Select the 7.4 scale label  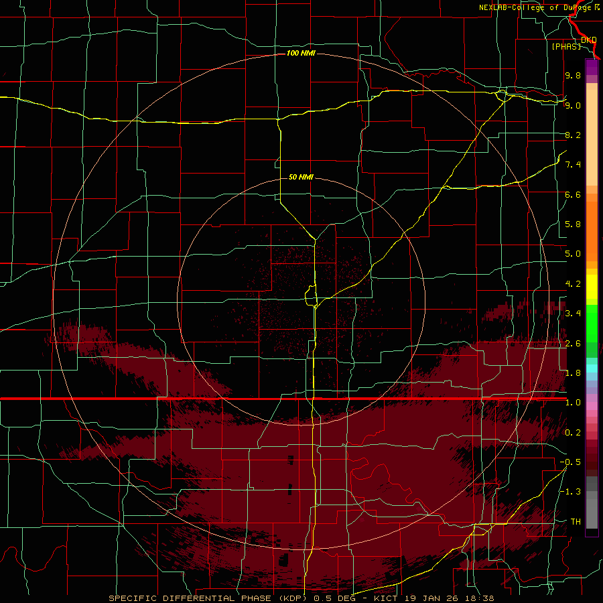(x=573, y=165)
